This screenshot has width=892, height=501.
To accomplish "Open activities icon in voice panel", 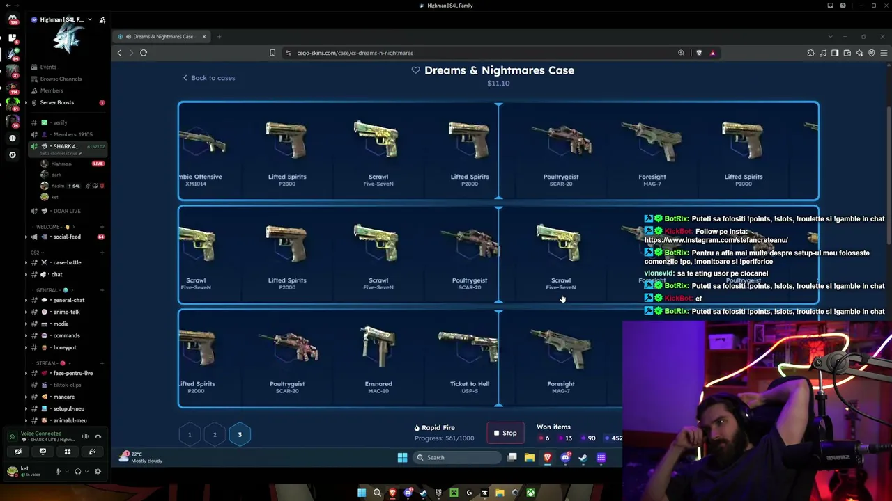I will (x=68, y=452).
